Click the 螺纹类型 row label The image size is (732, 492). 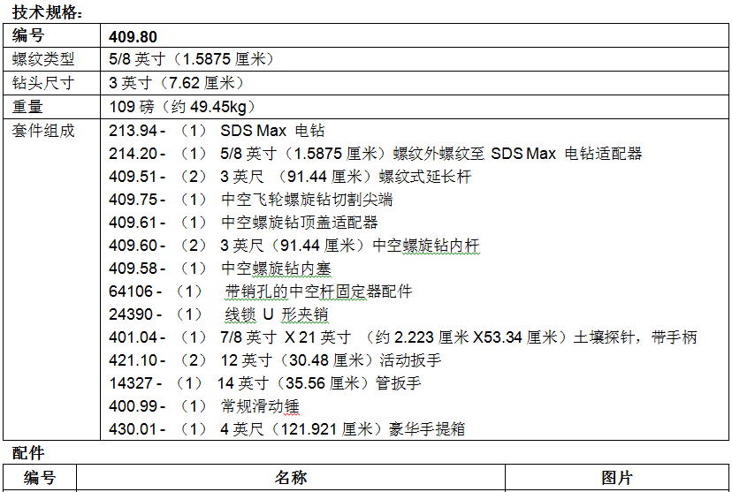coord(43,59)
